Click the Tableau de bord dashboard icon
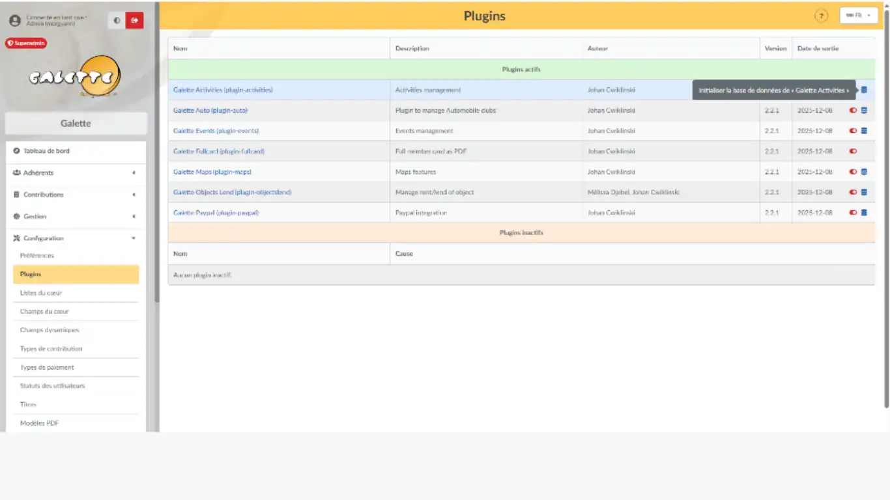Image resolution: width=890 pixels, height=500 pixels. click(x=16, y=151)
